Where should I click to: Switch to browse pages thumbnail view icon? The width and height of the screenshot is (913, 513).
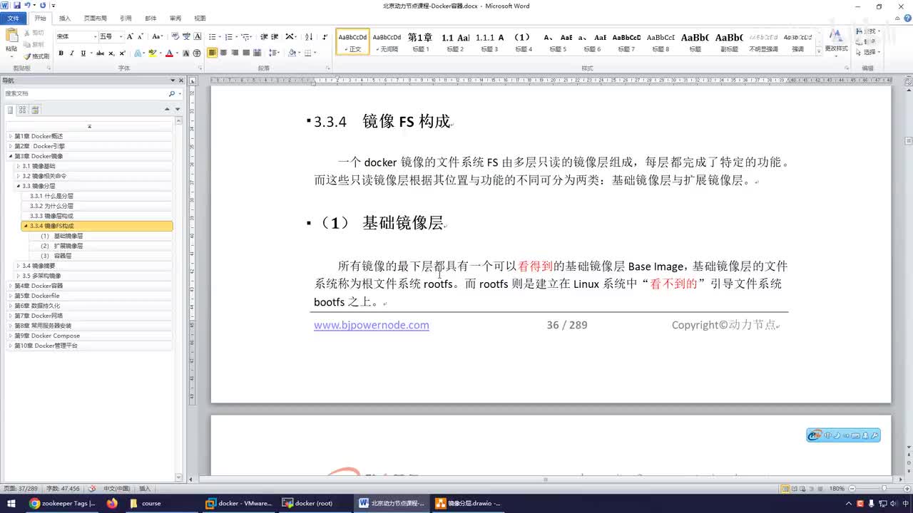point(23,110)
